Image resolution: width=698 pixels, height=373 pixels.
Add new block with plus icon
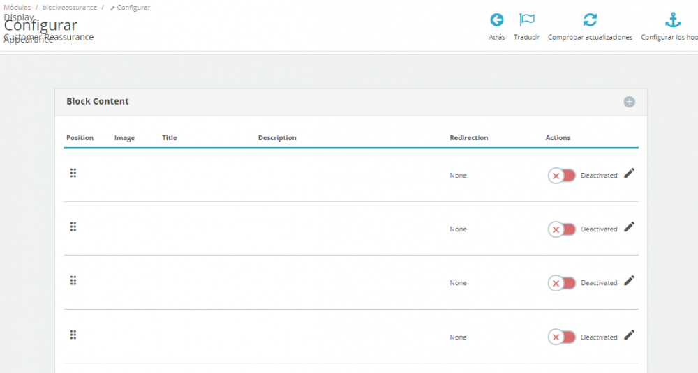(x=629, y=102)
